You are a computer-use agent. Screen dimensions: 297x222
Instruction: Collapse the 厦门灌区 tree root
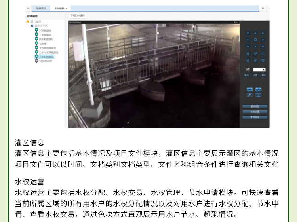pos(28,22)
